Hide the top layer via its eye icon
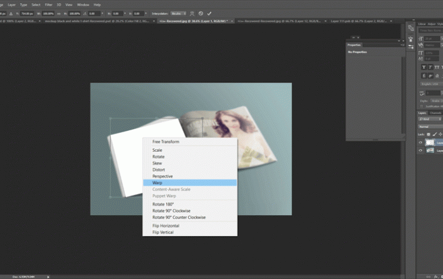The height and width of the screenshot is (279, 443). [x=420, y=142]
